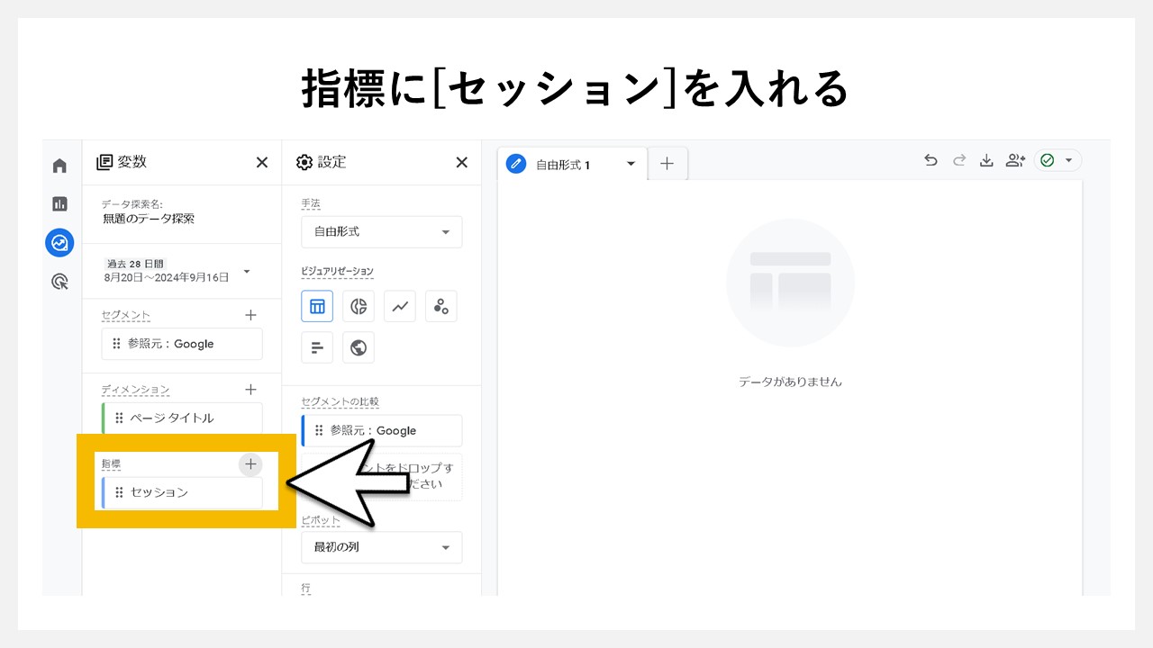
Task: Choose the geo map visualization
Action: point(359,347)
